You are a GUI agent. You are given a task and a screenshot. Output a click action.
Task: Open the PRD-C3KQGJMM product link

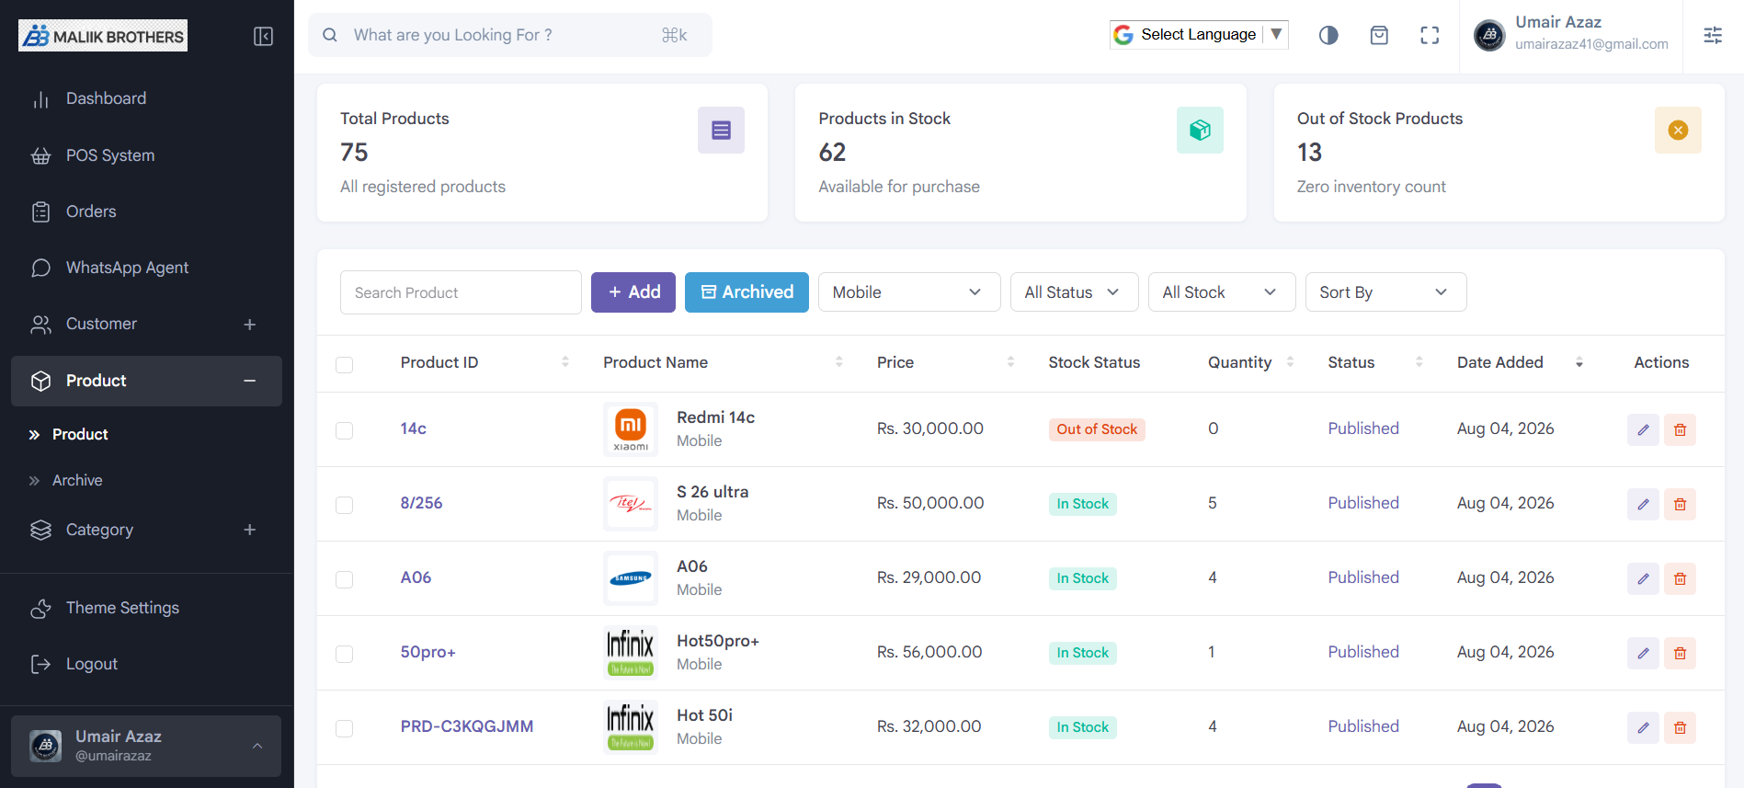(467, 726)
